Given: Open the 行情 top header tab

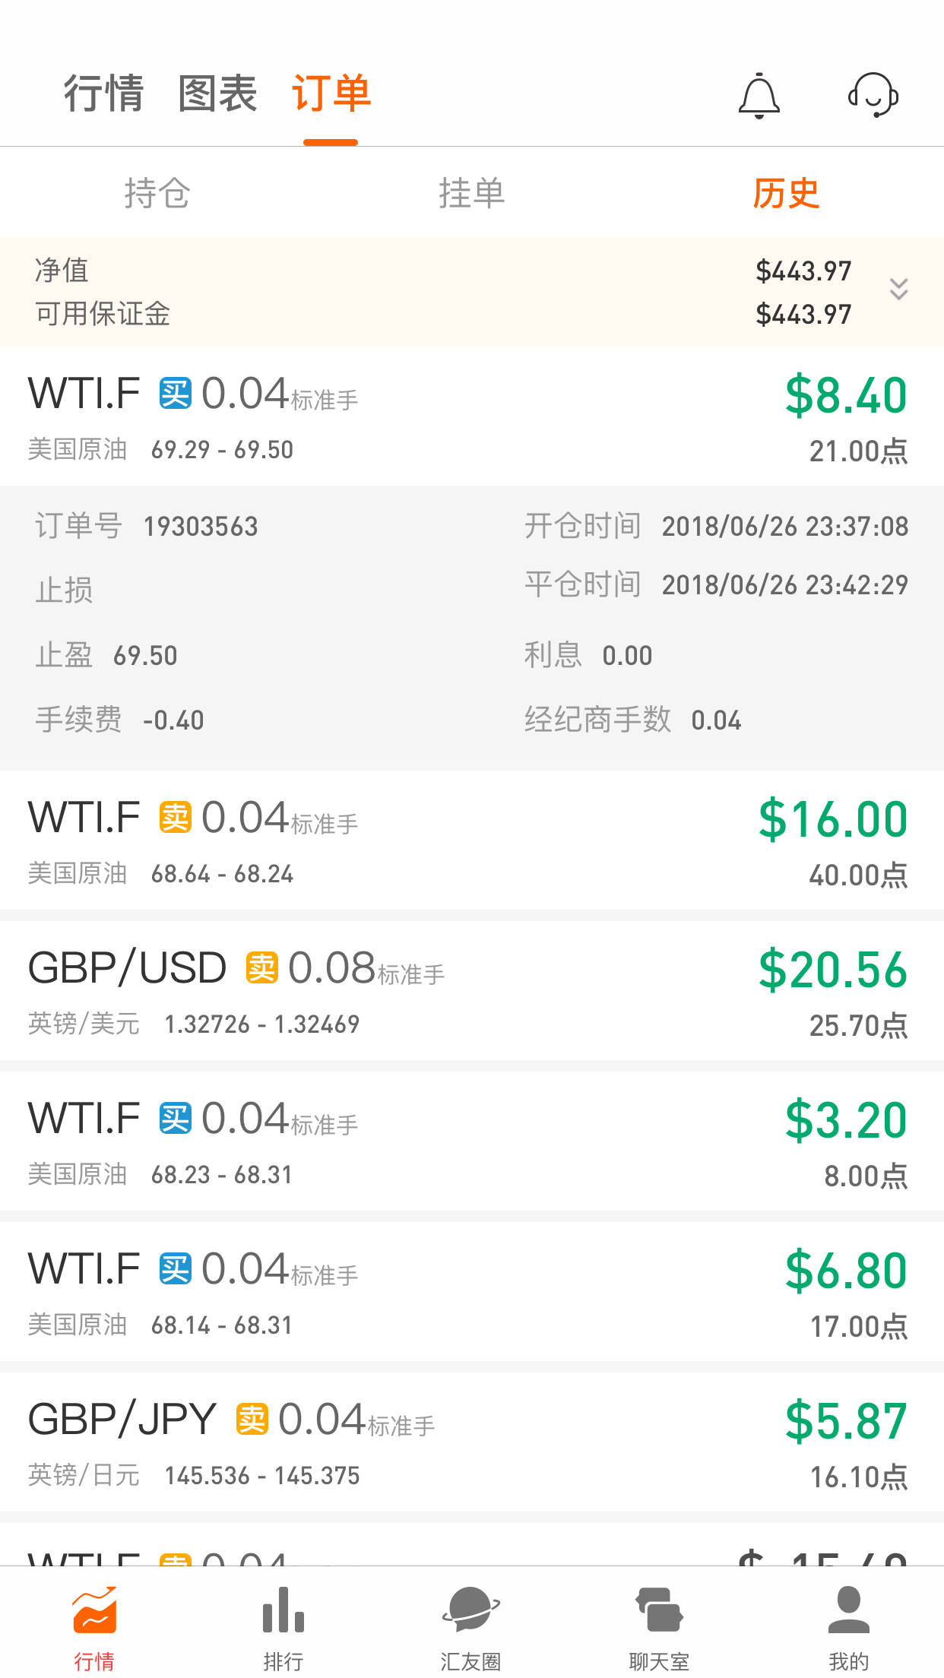Looking at the screenshot, I should point(104,93).
